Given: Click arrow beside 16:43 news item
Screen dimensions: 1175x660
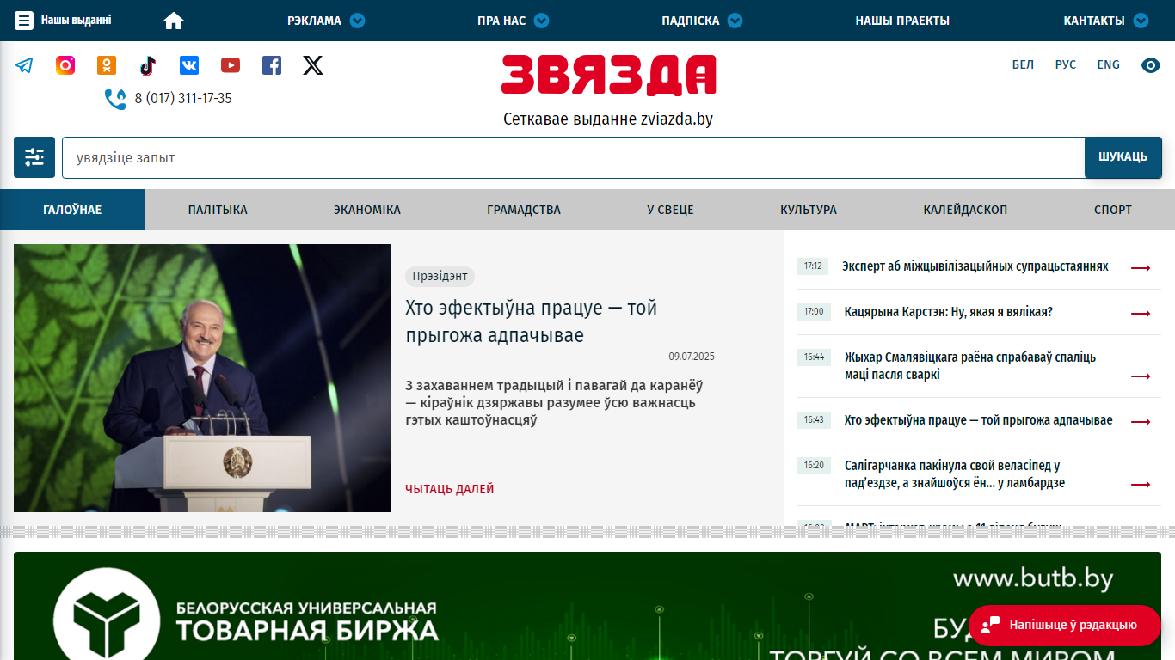Looking at the screenshot, I should [1141, 422].
